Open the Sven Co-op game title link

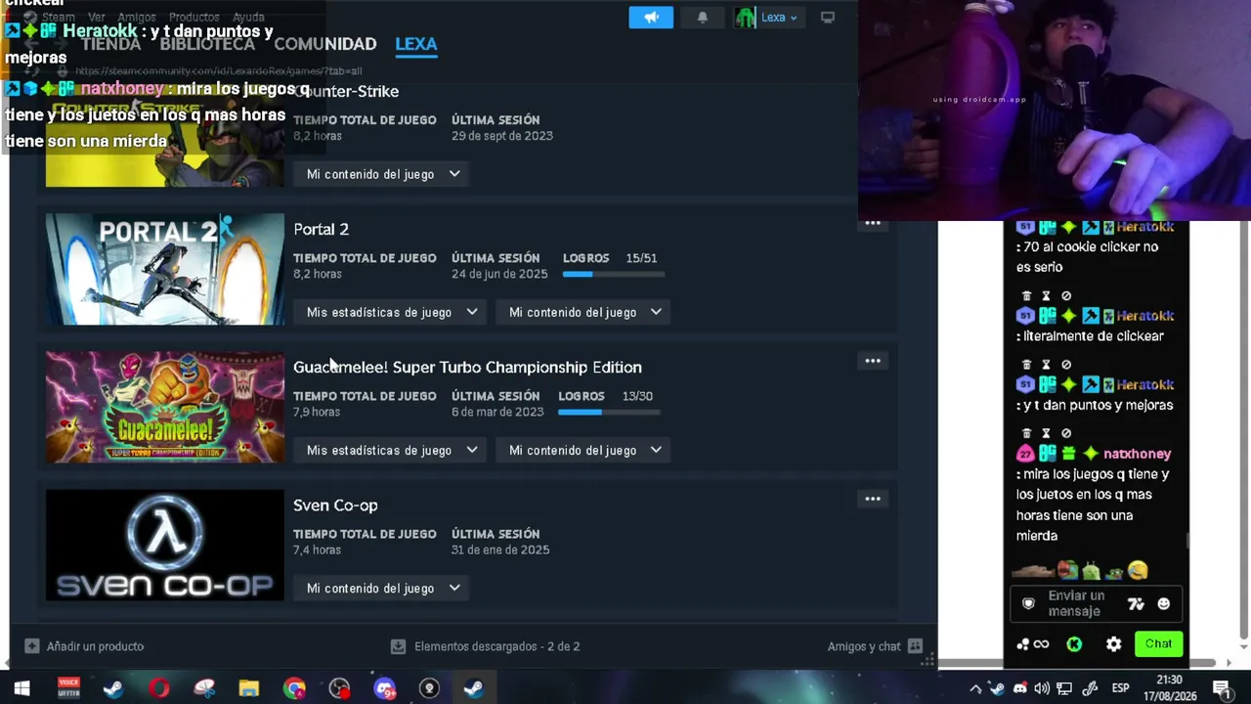[335, 506]
